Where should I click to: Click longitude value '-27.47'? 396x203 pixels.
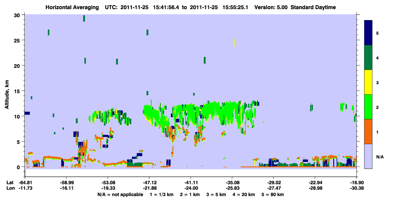click(x=274, y=188)
